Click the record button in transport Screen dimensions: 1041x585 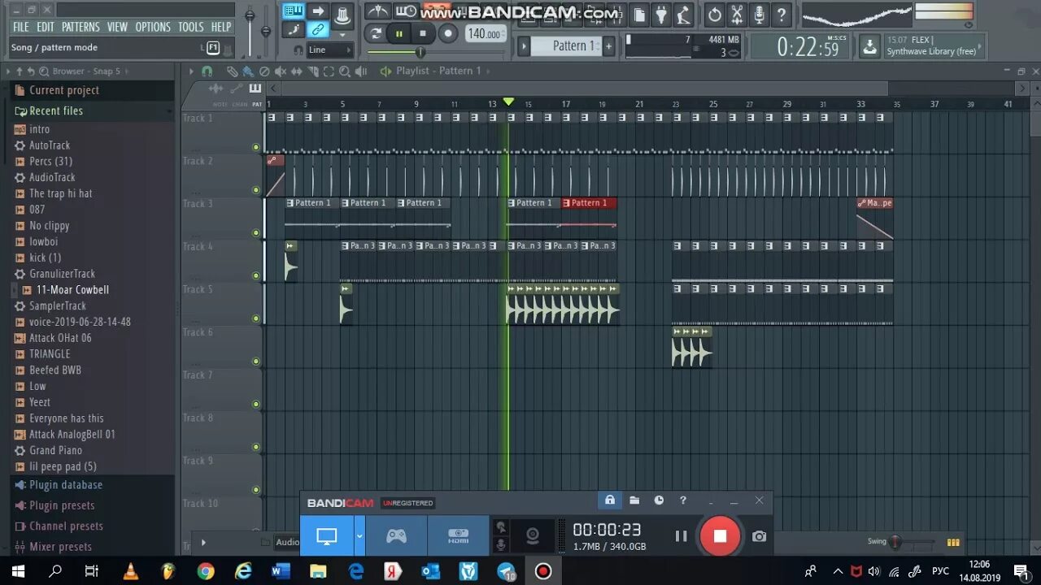(x=447, y=33)
